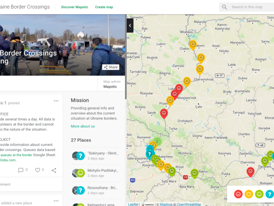Open Mapbox attribution link

(166, 204)
